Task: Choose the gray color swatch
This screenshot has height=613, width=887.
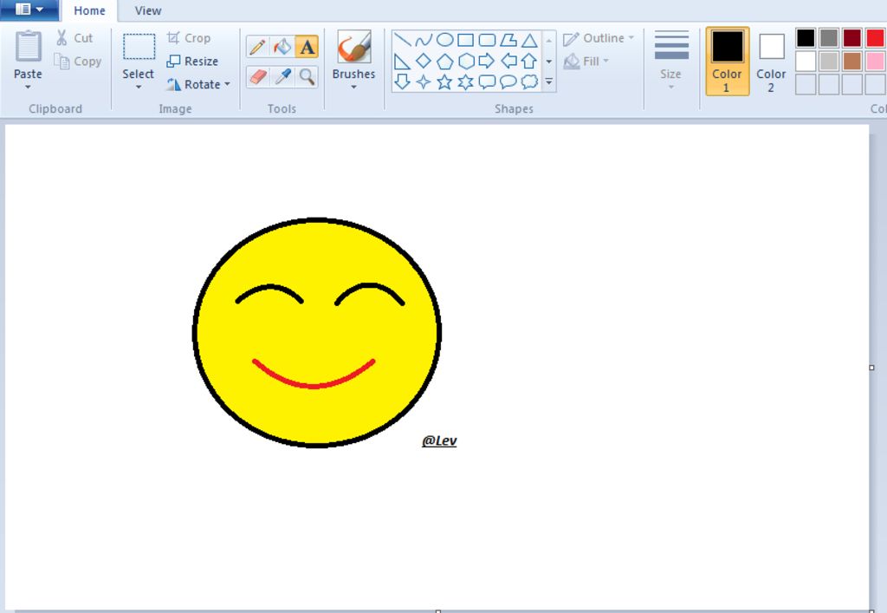Action: (829, 38)
